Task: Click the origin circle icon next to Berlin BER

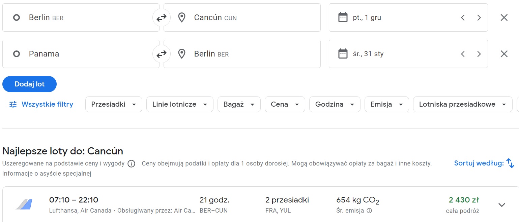Action: (x=17, y=17)
